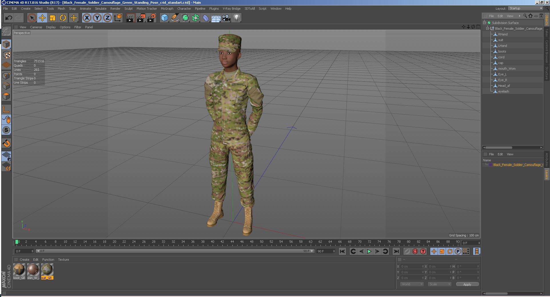Play the animation forward

369,251
